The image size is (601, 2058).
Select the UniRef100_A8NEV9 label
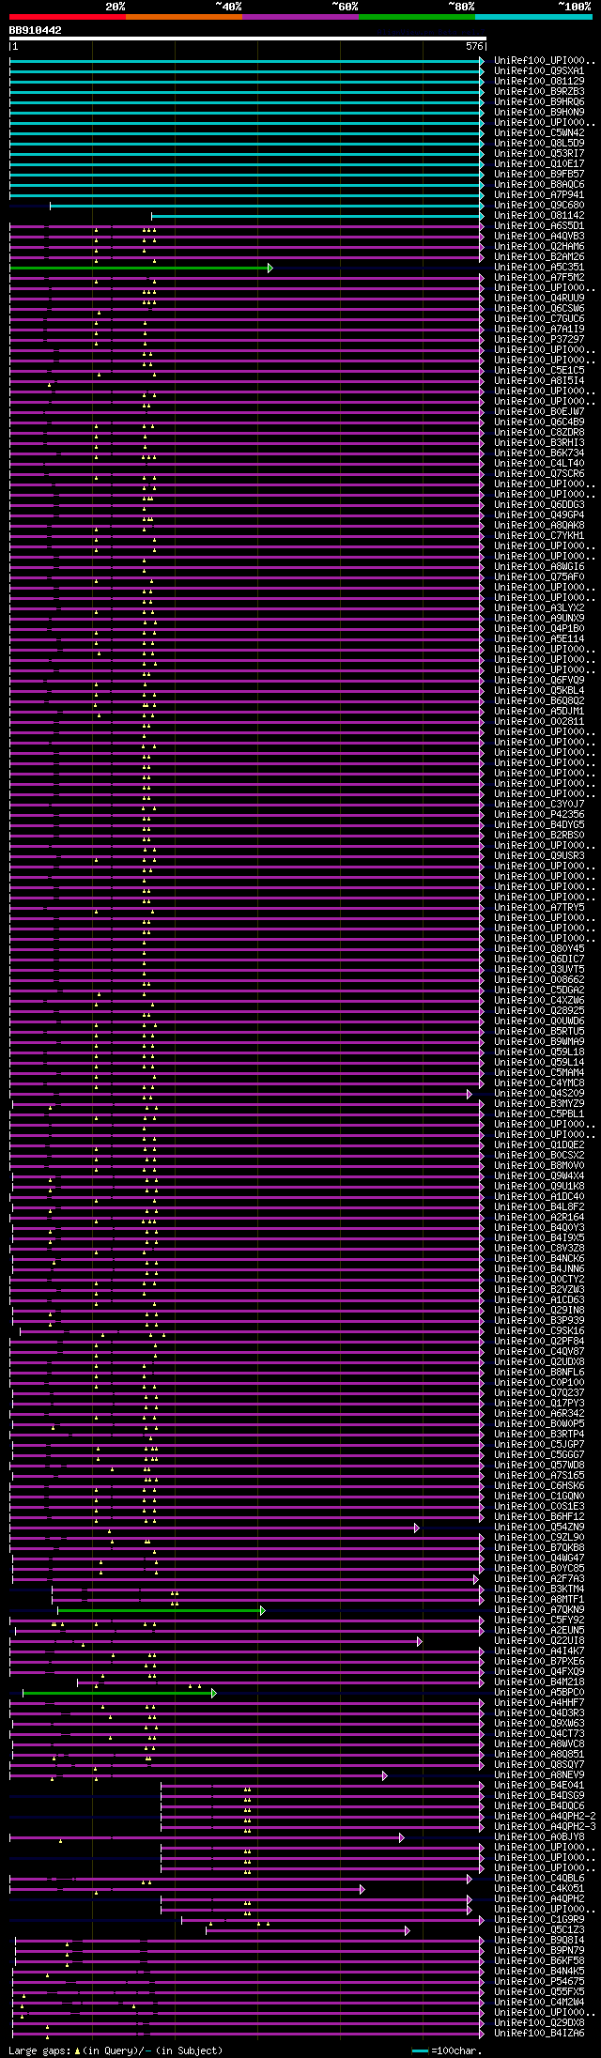[539, 1774]
